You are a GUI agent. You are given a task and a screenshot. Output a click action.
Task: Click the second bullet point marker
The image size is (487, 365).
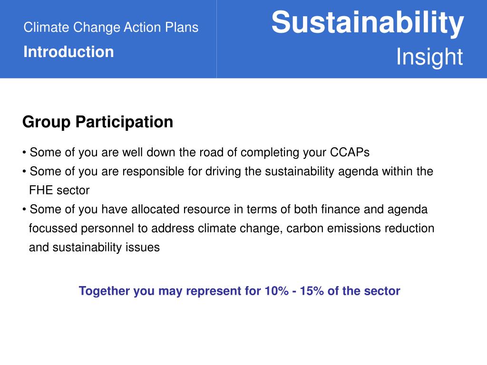click(x=24, y=172)
